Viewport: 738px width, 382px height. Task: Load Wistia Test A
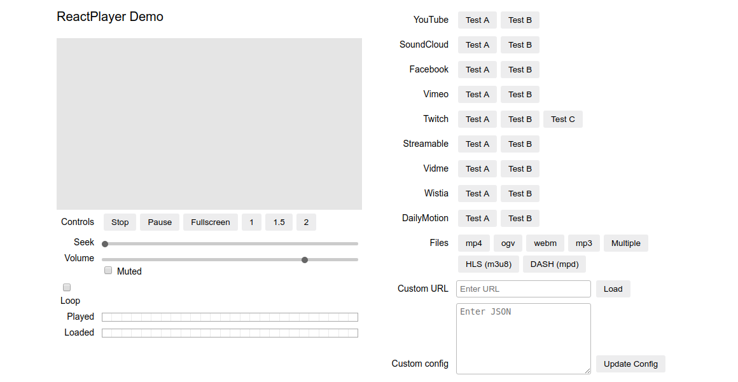pos(477,193)
